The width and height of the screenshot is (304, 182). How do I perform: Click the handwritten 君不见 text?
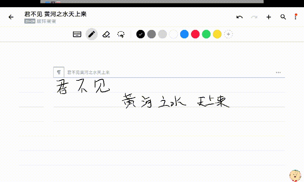(83, 86)
